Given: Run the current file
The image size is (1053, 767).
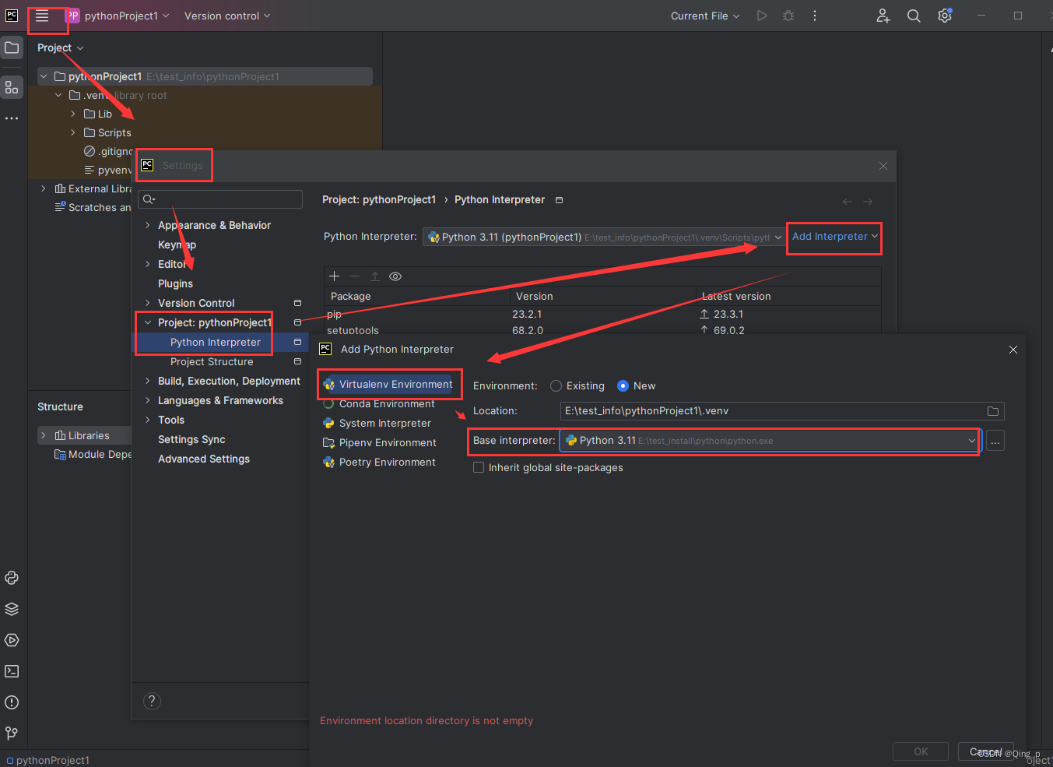Looking at the screenshot, I should click(762, 16).
